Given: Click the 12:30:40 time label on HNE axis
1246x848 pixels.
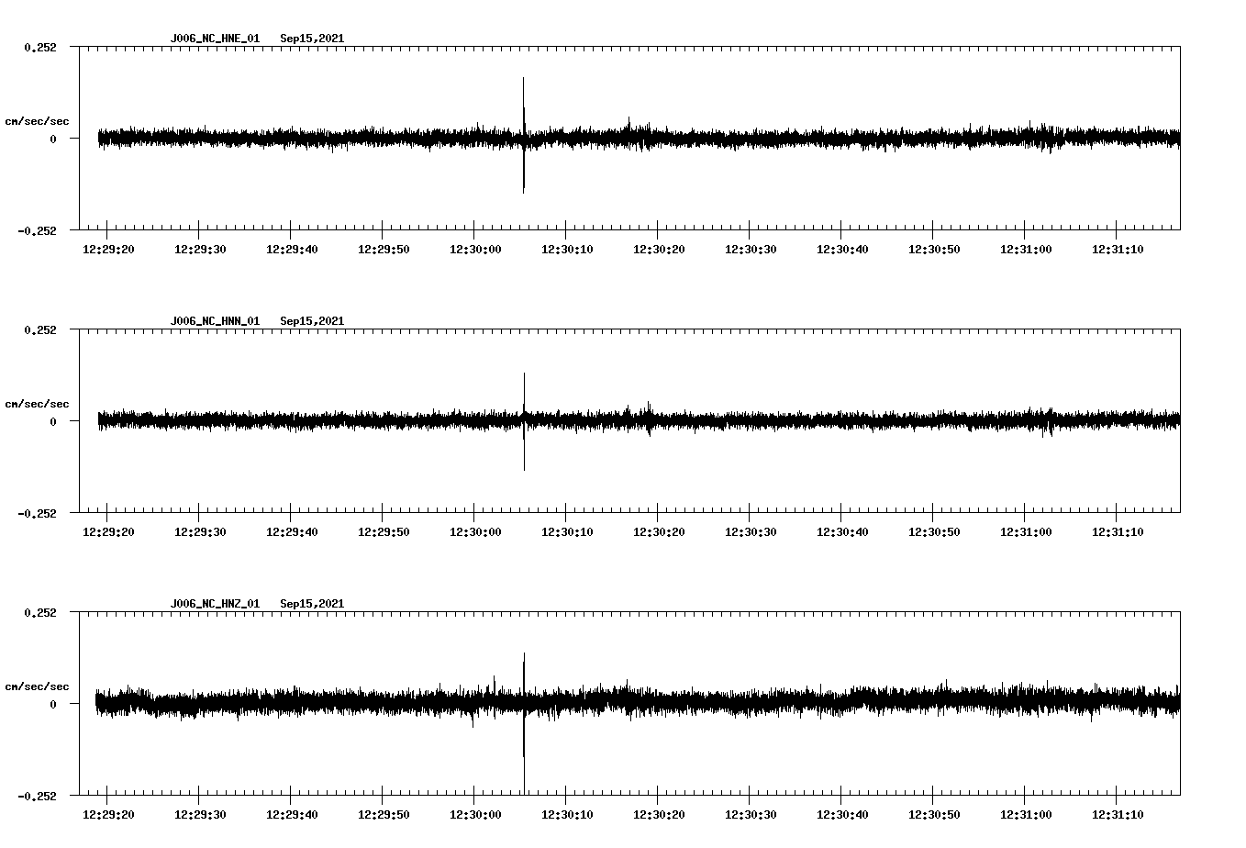Looking at the screenshot, I should (x=842, y=250).
